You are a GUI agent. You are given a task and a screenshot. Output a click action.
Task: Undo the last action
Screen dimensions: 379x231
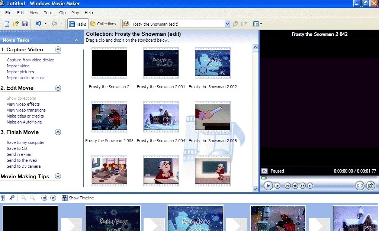(x=38, y=24)
